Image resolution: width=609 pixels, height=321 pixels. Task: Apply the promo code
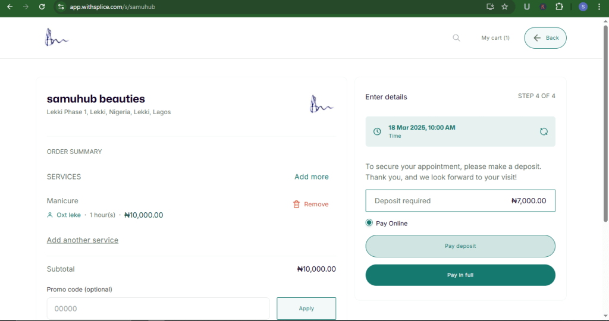pyautogui.click(x=306, y=308)
